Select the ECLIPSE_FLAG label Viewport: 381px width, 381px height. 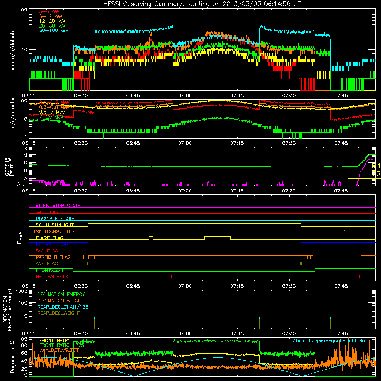(x=52, y=244)
